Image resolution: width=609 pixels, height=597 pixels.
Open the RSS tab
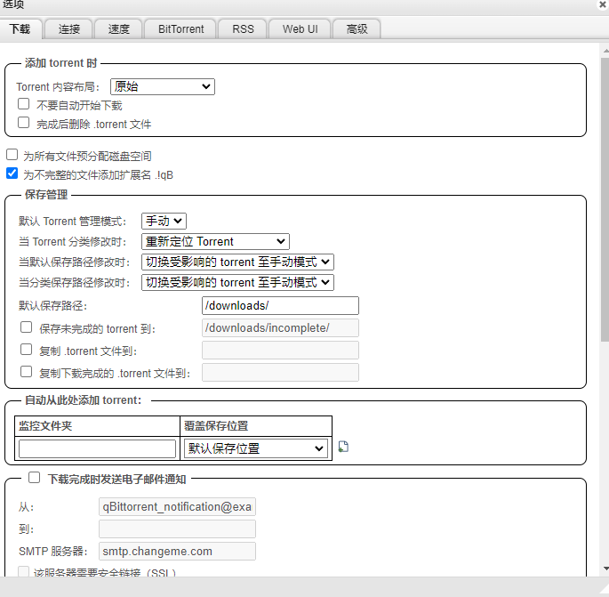[x=243, y=29]
